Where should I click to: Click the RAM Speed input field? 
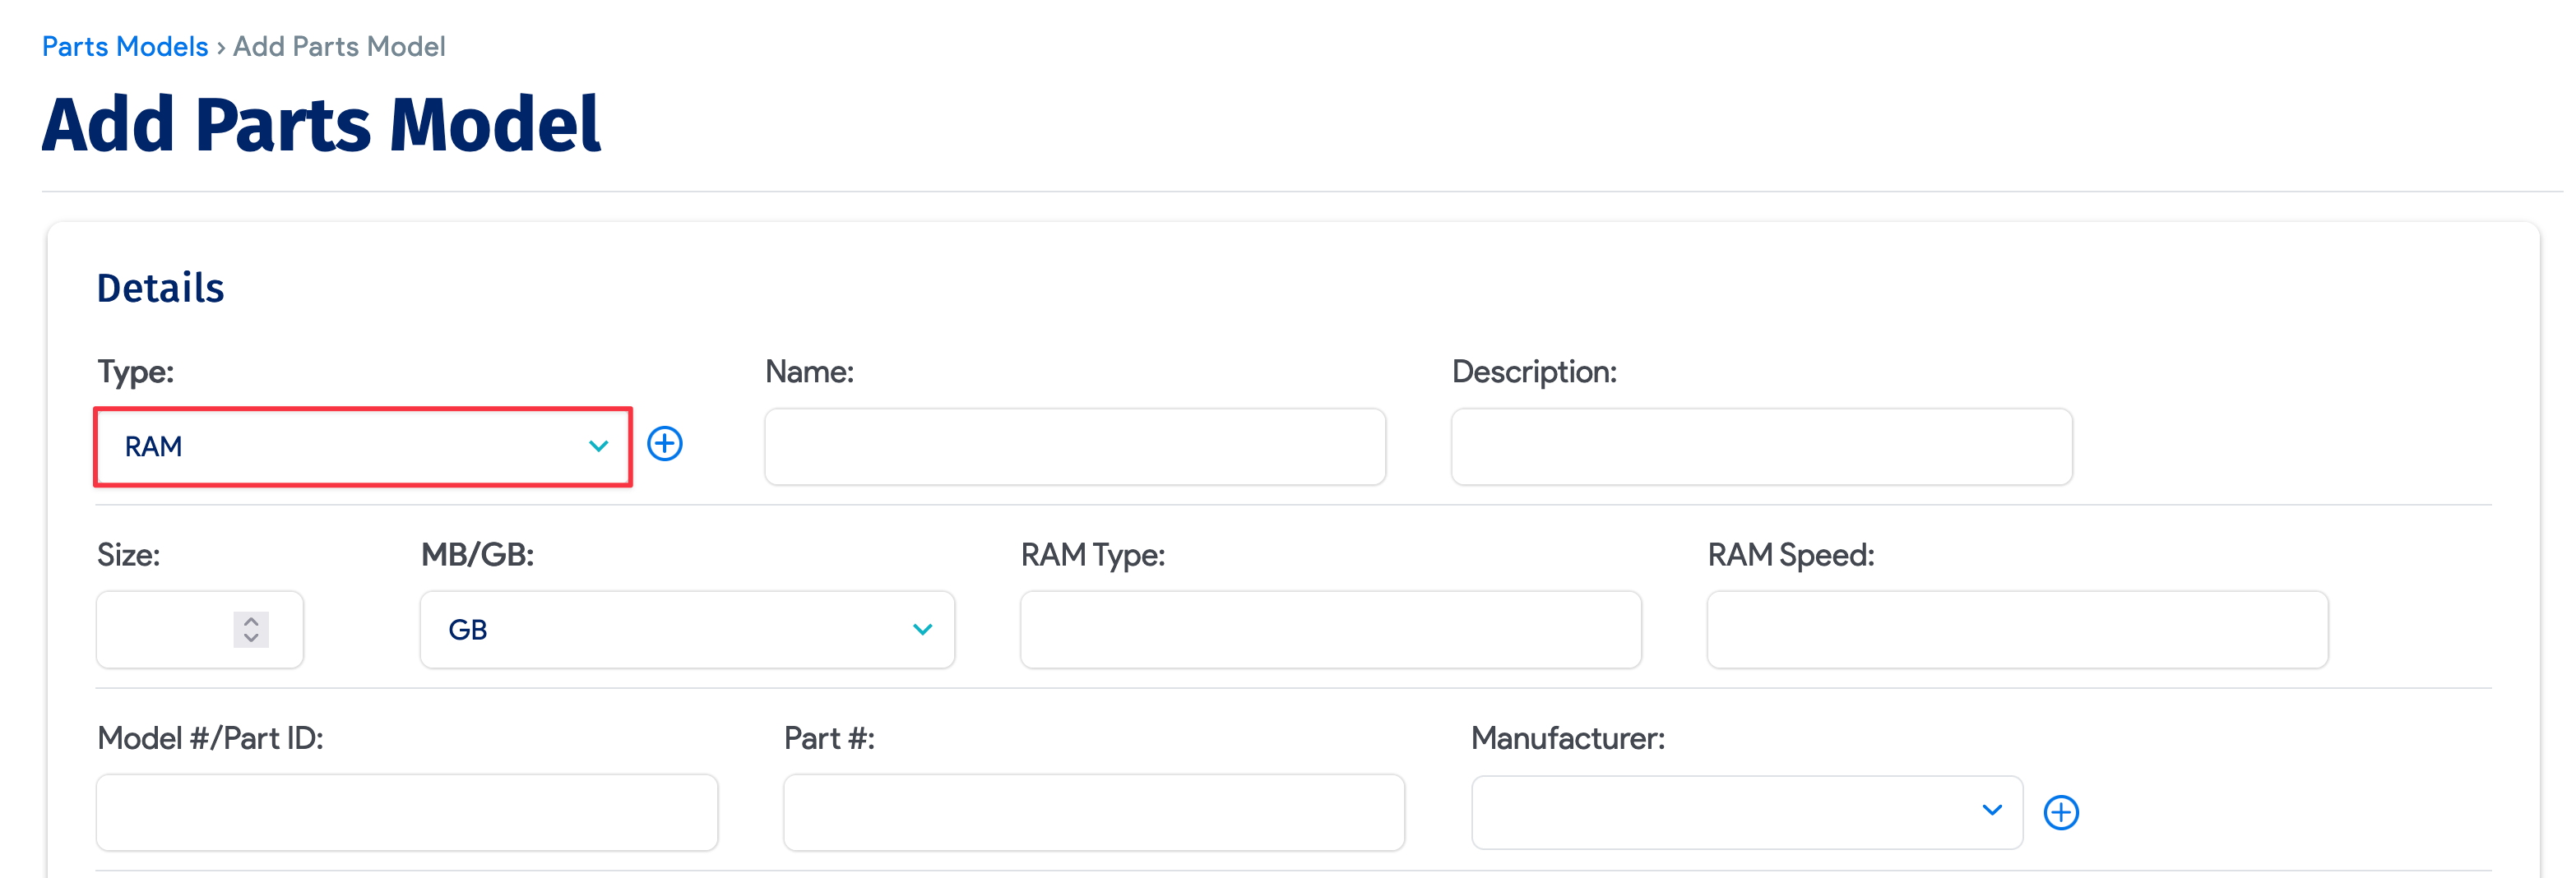(x=2016, y=629)
